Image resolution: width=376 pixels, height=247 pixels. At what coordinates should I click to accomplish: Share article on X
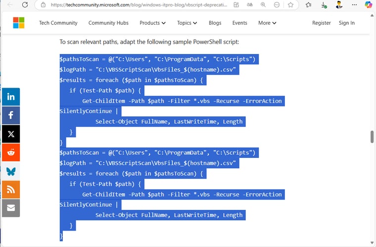(11, 134)
